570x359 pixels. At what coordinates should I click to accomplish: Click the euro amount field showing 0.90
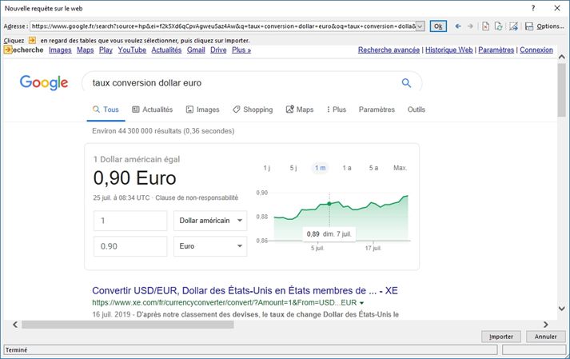click(130, 246)
